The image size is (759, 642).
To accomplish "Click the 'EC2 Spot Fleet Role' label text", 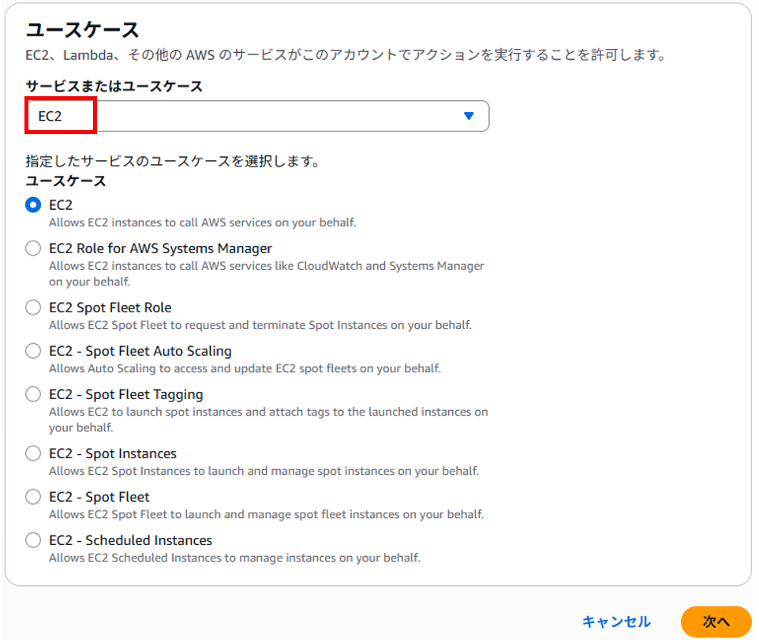I will [110, 308].
